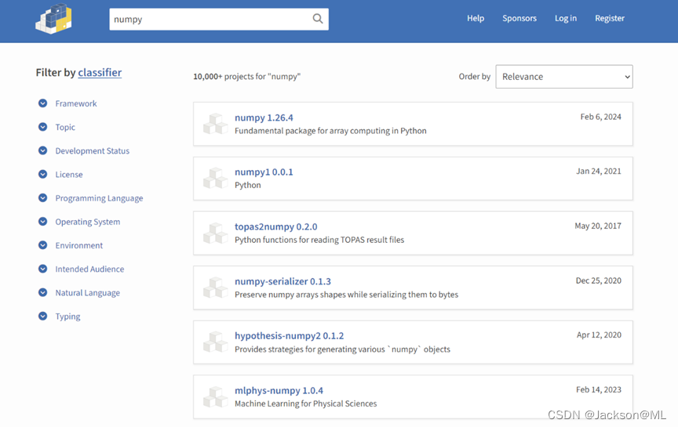This screenshot has height=427, width=678.
Task: Click the '10,000+ projects for numpy' count
Action: [x=247, y=77]
